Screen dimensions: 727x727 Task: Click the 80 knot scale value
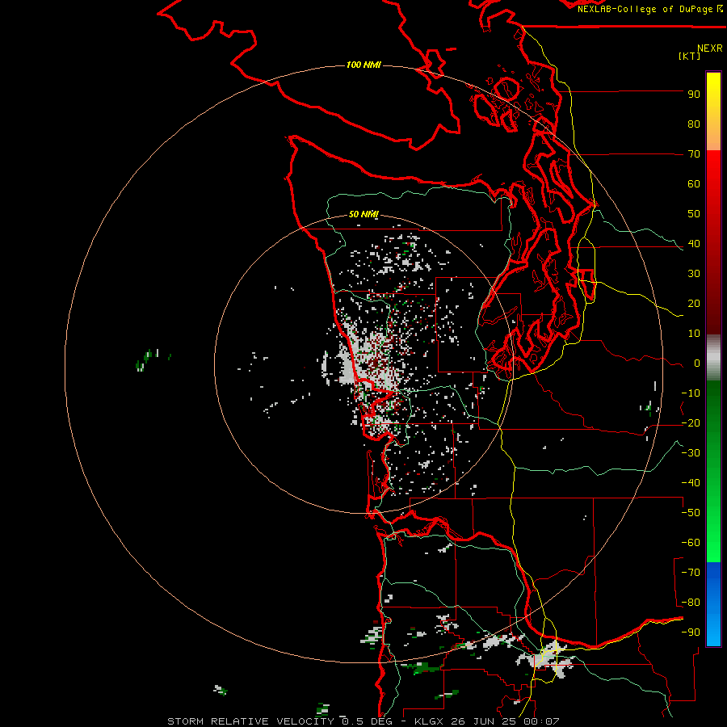[x=694, y=124]
